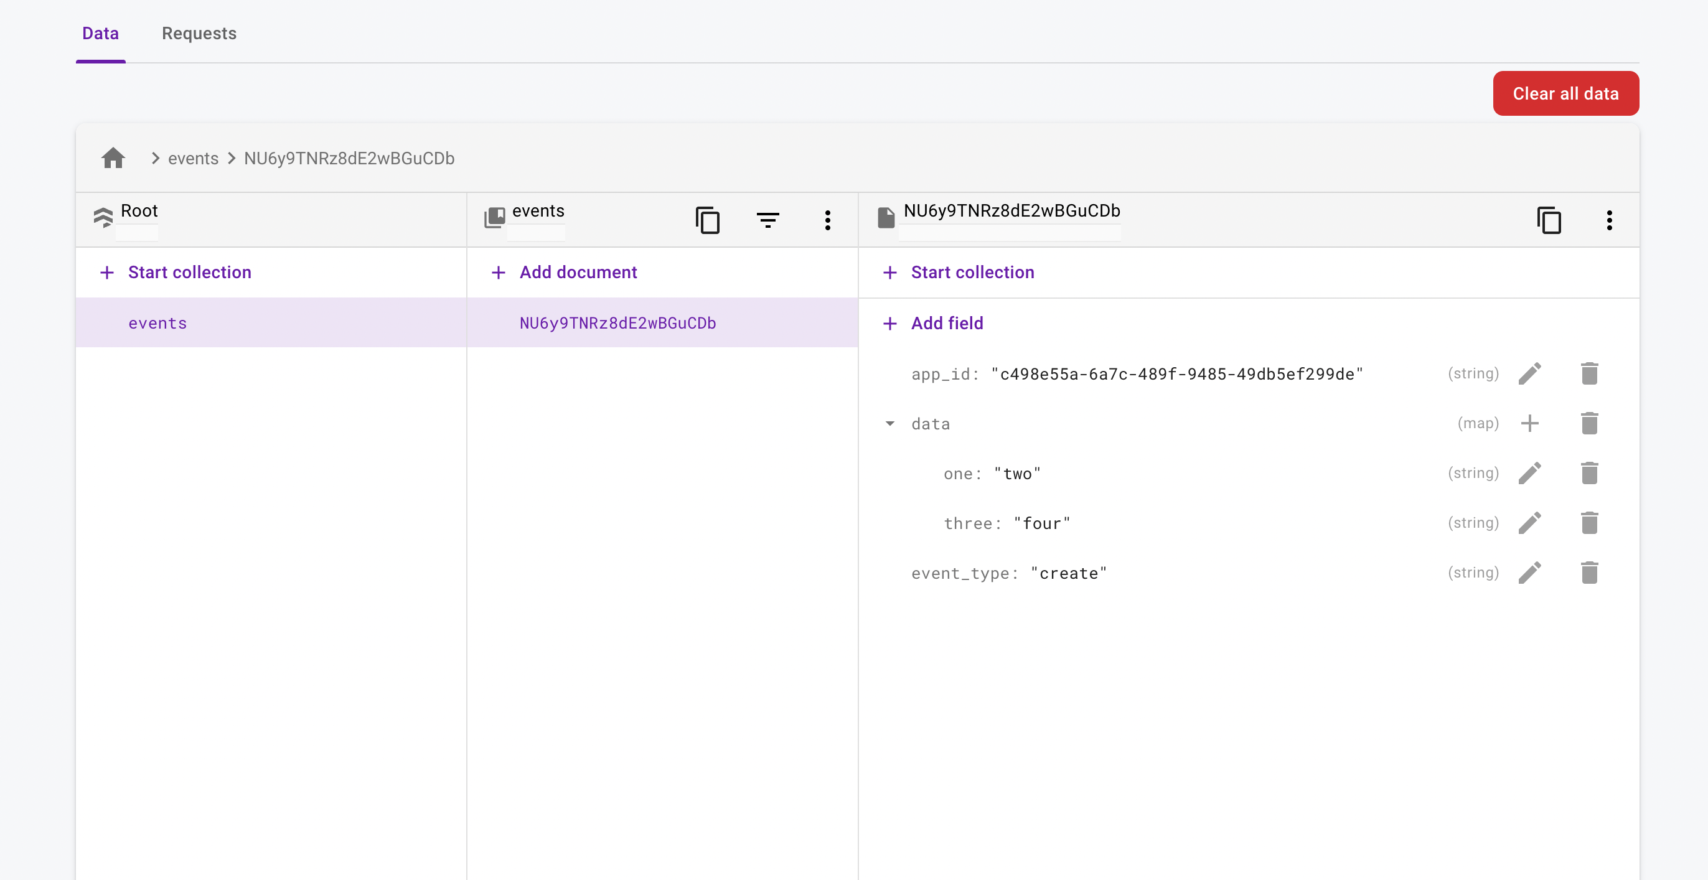
Task: Copy the document NU6y9TNRz8dE2wBGuCDb path
Action: point(1549,220)
